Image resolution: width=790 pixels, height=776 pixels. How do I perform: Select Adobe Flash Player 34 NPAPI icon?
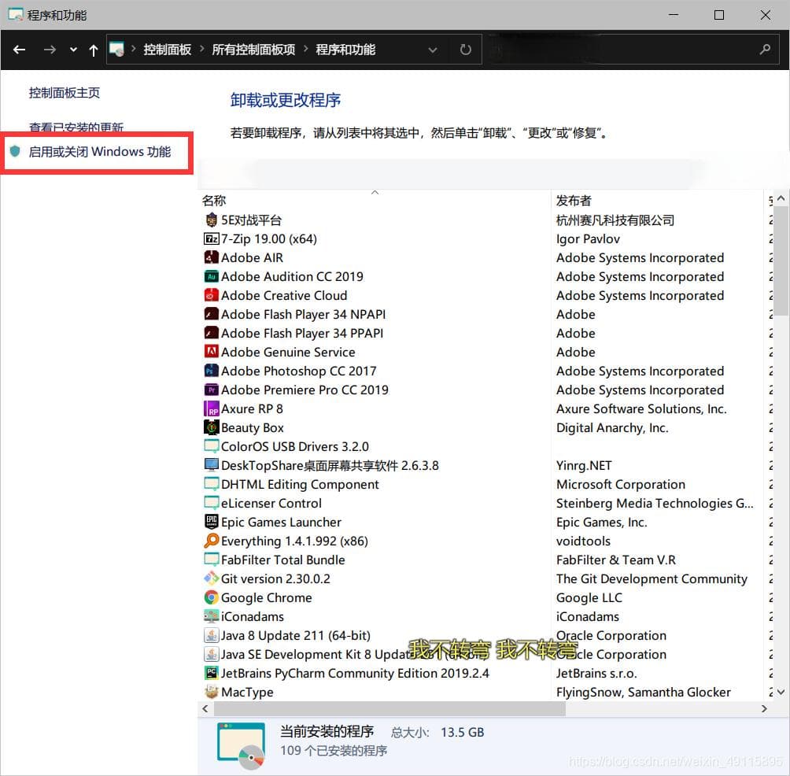tap(211, 315)
